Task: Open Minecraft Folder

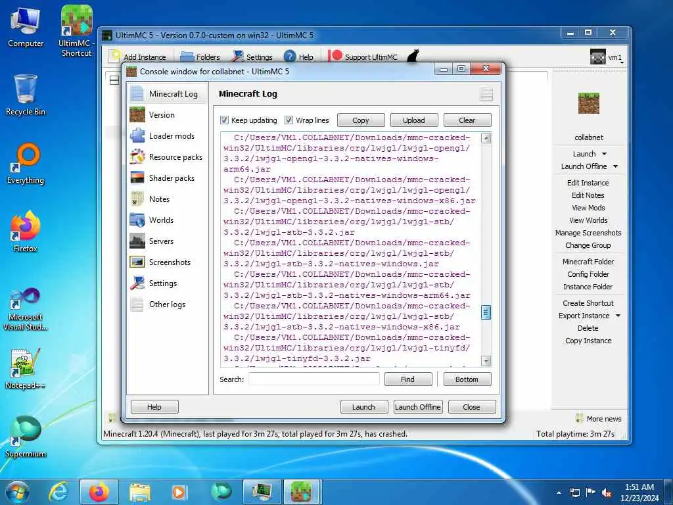Action: [588, 261]
